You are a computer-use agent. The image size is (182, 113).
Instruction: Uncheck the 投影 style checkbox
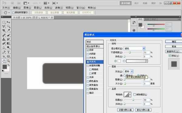[x=88, y=50]
